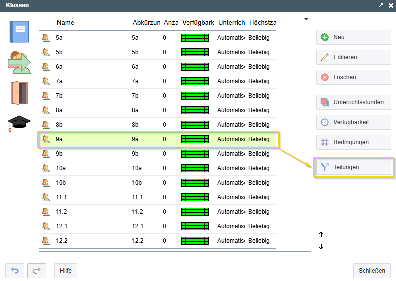The width and height of the screenshot is (396, 281).
Task: Click abbreviation cell 6a
Action: [x=135, y=67]
